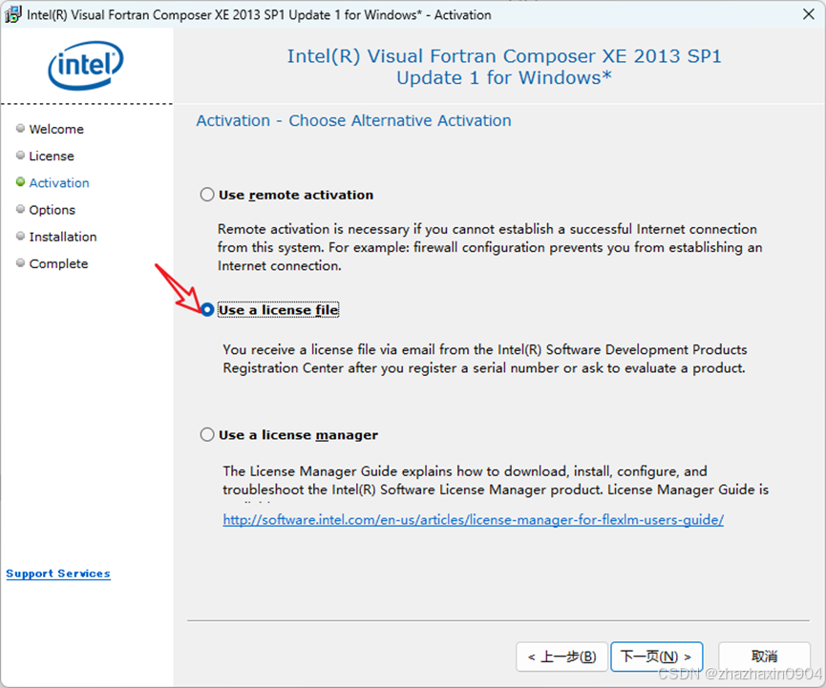Click the Visual Fortran Composer XE product title
The height and width of the screenshot is (688, 826).
click(504, 67)
